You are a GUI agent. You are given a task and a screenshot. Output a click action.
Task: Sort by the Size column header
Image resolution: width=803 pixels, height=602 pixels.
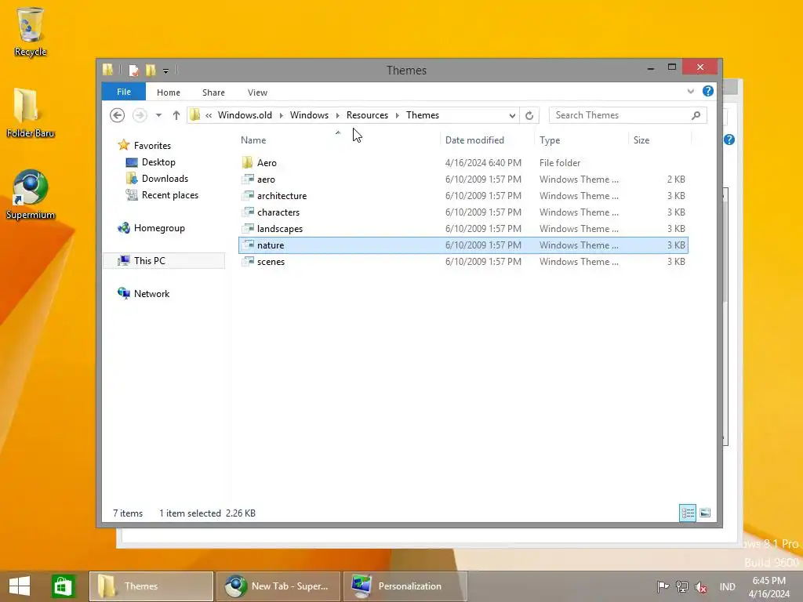(641, 140)
